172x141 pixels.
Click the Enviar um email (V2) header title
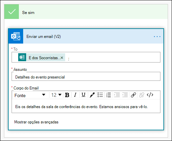point(44,37)
